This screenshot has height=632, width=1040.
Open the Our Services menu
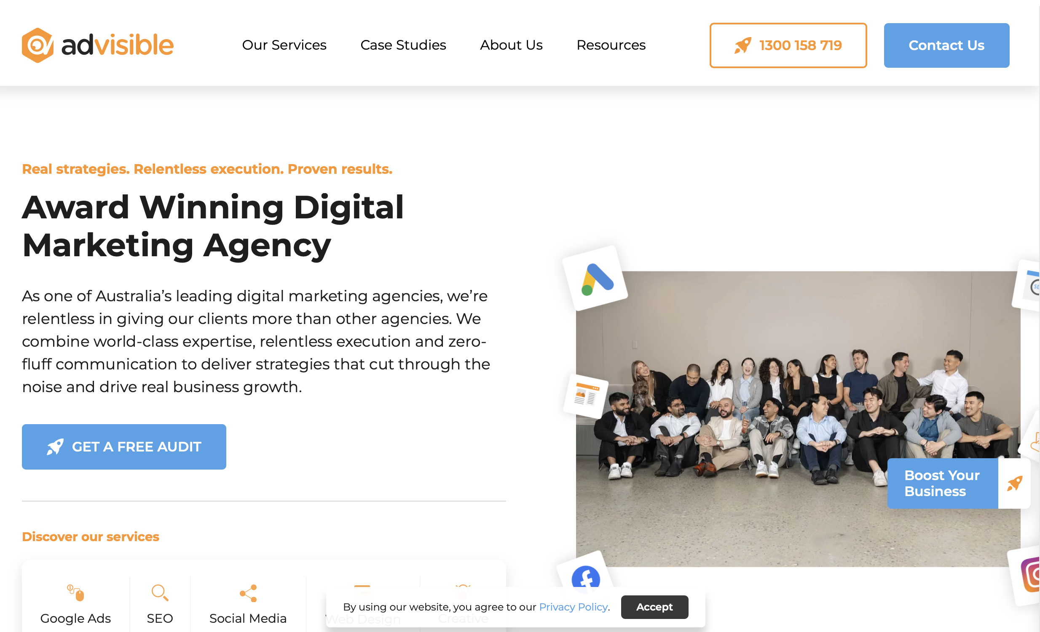[x=284, y=45]
